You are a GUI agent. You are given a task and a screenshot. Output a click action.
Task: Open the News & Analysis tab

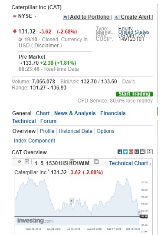pos(75,113)
